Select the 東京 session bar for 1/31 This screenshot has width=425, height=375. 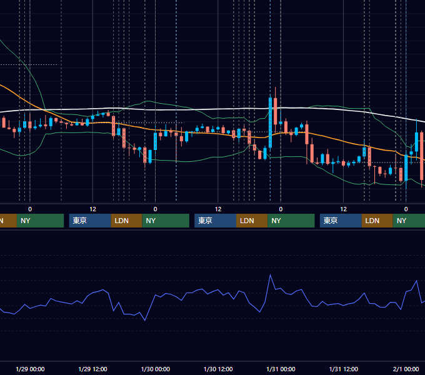341,221
